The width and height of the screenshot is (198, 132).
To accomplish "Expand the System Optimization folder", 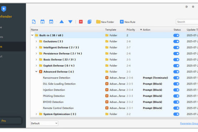I will [x=36, y=114].
